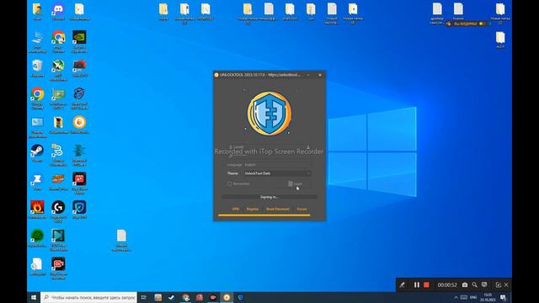Open the Windows Start menu
This screenshot has width=539, height=303.
[x=34, y=297]
